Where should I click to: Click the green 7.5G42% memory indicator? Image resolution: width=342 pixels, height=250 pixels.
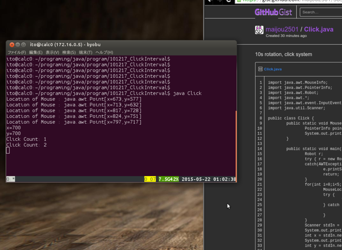click(x=168, y=179)
